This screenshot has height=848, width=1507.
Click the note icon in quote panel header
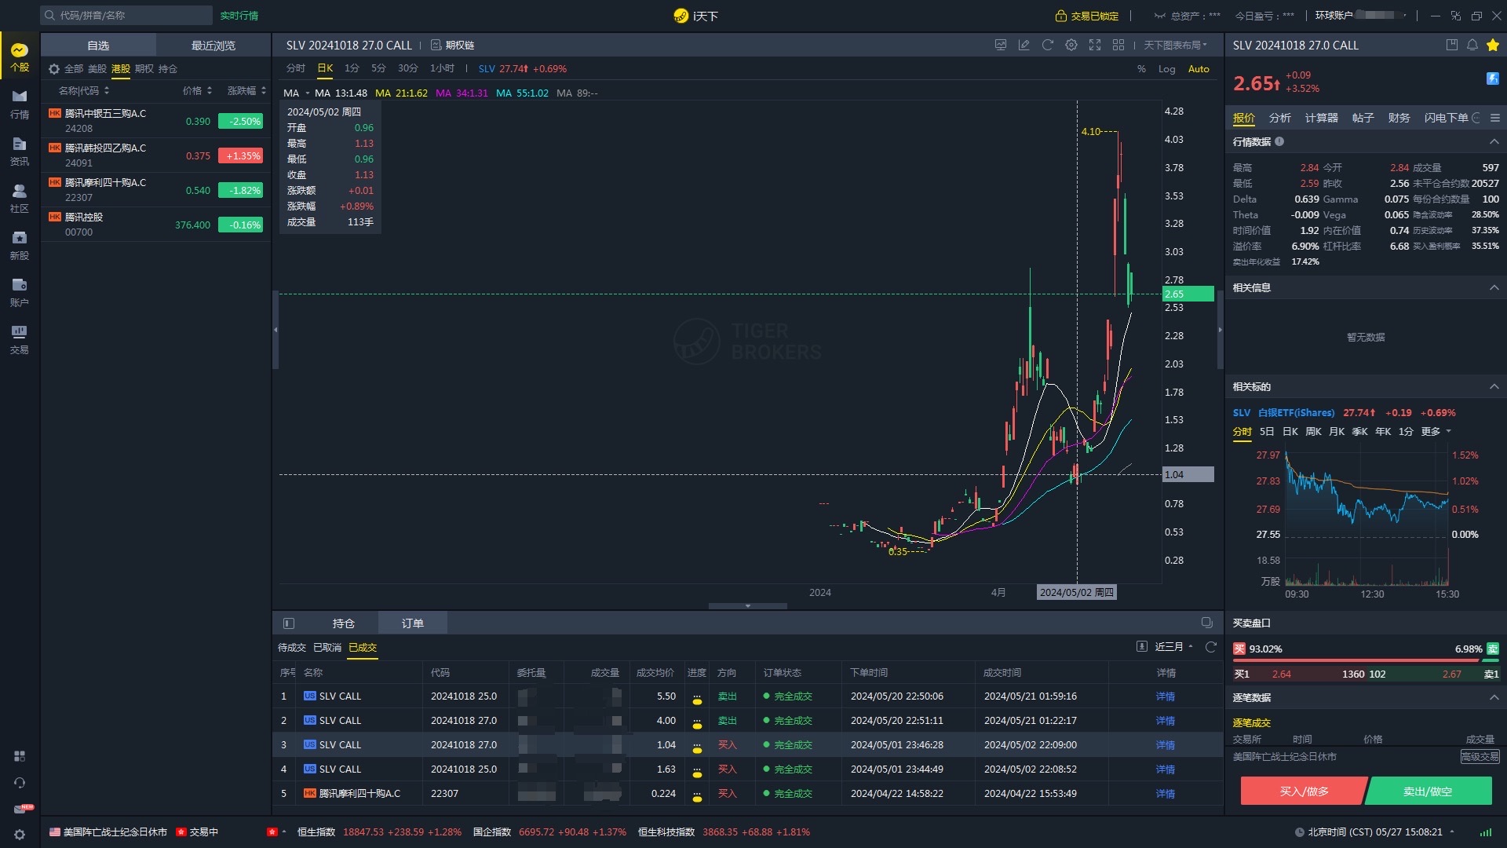(1452, 45)
